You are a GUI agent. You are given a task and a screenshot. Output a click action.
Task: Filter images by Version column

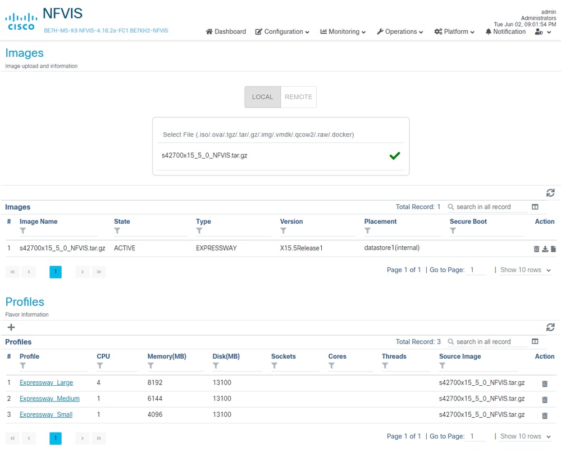coord(283,231)
